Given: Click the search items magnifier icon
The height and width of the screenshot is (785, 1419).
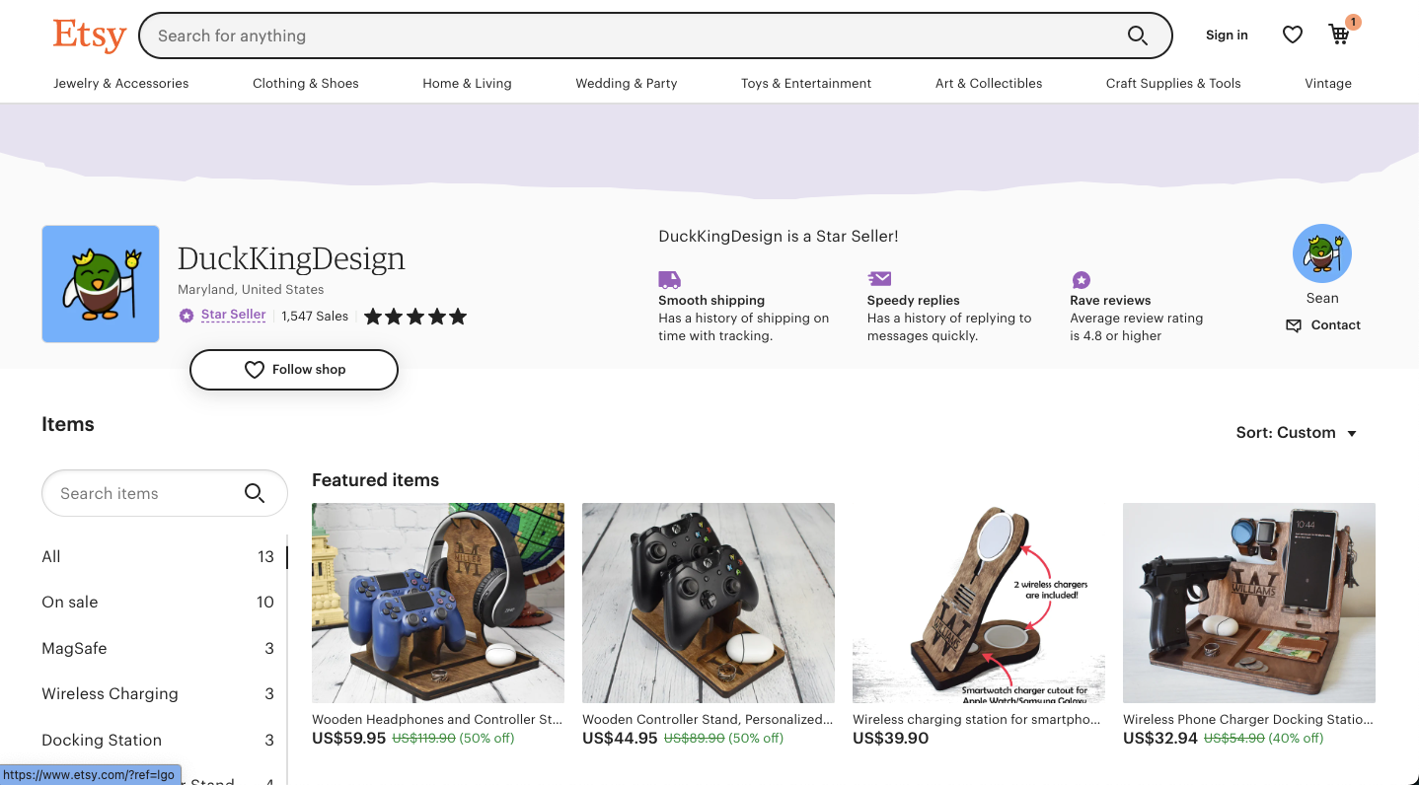Looking at the screenshot, I should (255, 493).
